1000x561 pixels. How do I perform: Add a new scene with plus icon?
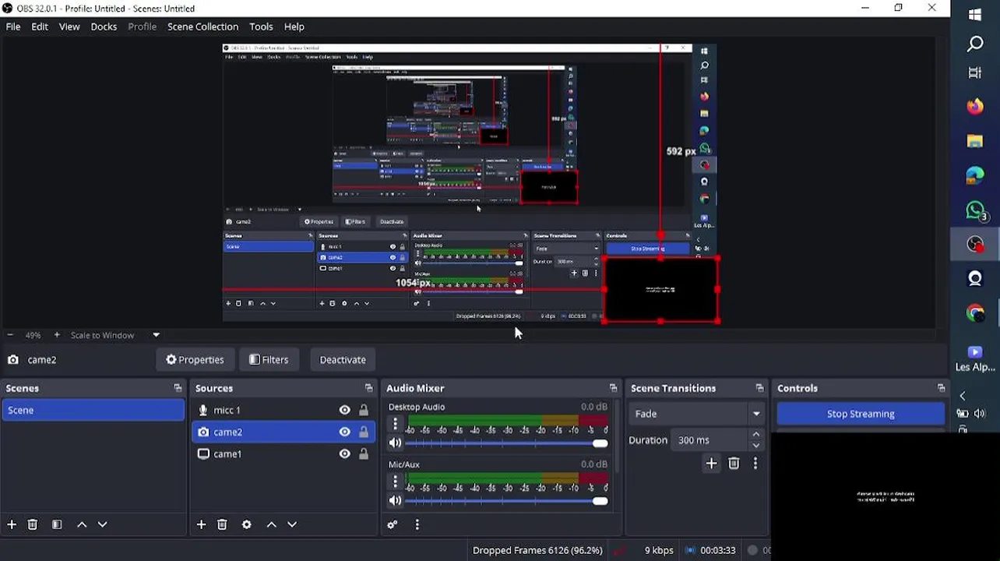tap(12, 524)
